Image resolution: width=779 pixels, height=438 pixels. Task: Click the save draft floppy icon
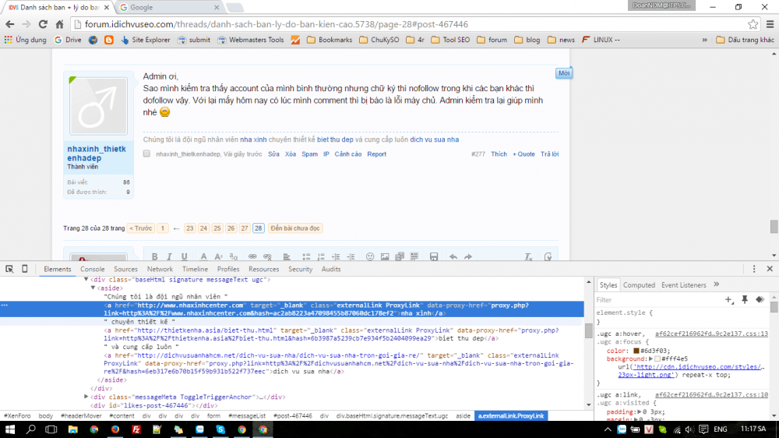[434, 256]
